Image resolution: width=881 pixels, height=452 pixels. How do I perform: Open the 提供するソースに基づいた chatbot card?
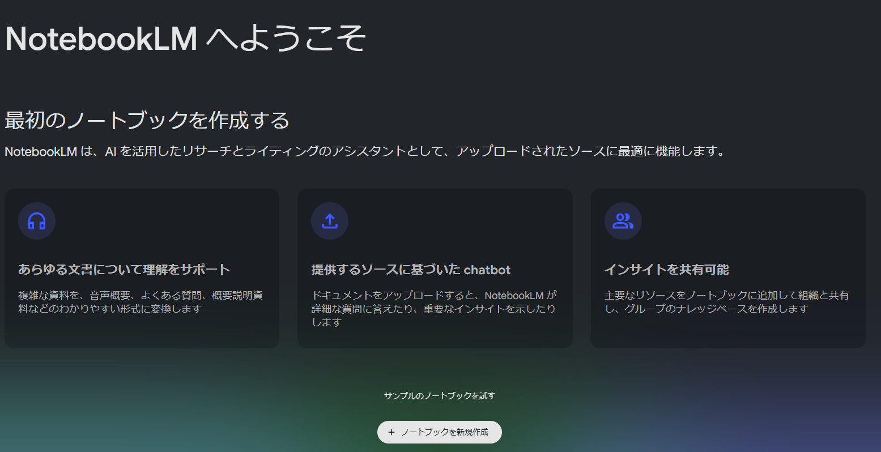tap(435, 268)
